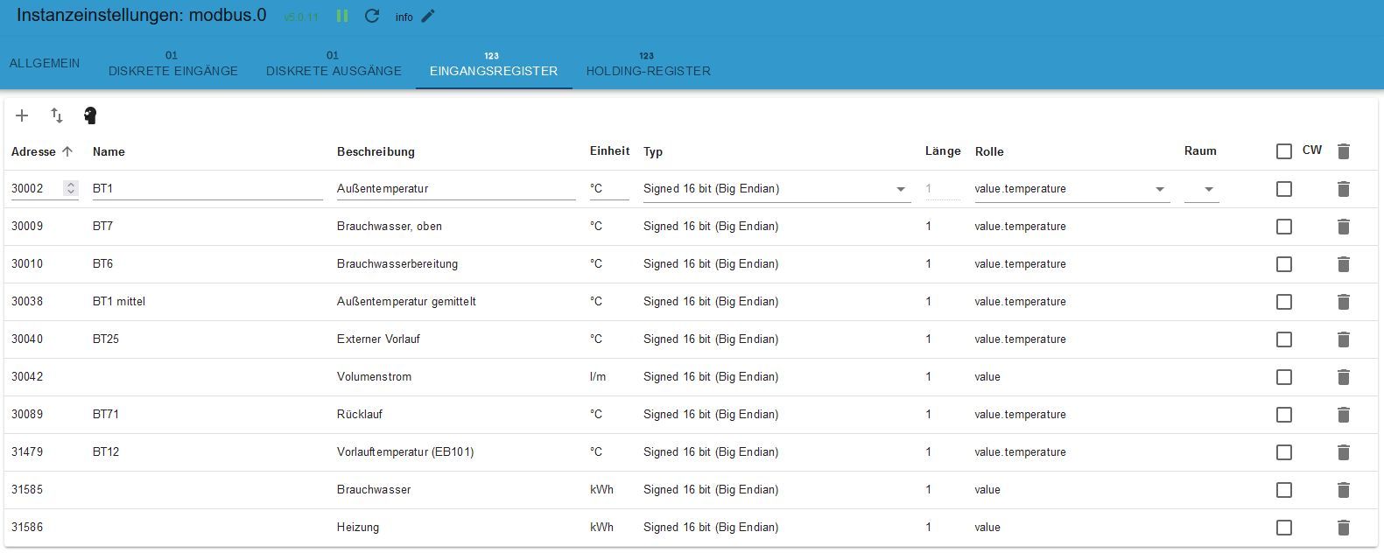1384x553 pixels.
Task: Open the Allgemein tab
Action: [x=45, y=64]
